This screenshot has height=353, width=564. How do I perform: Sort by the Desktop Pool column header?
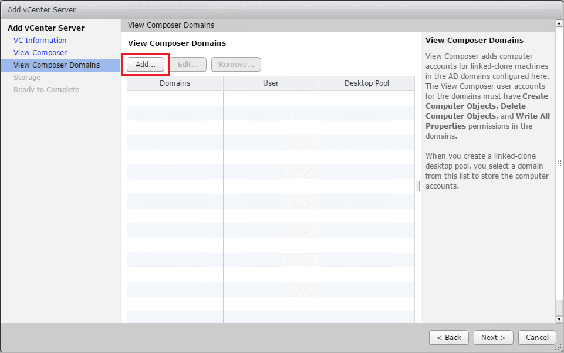367,83
